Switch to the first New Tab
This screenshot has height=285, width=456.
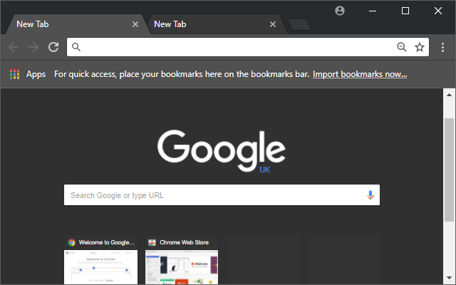pyautogui.click(x=73, y=24)
